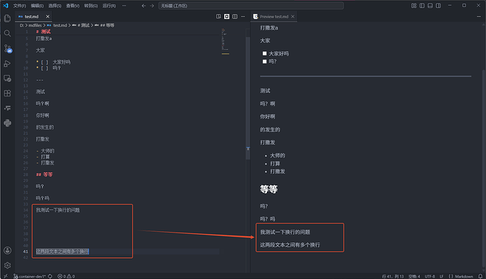Open the Manage gear settings menu
Image resolution: width=486 pixels, height=279 pixels.
tap(8, 266)
